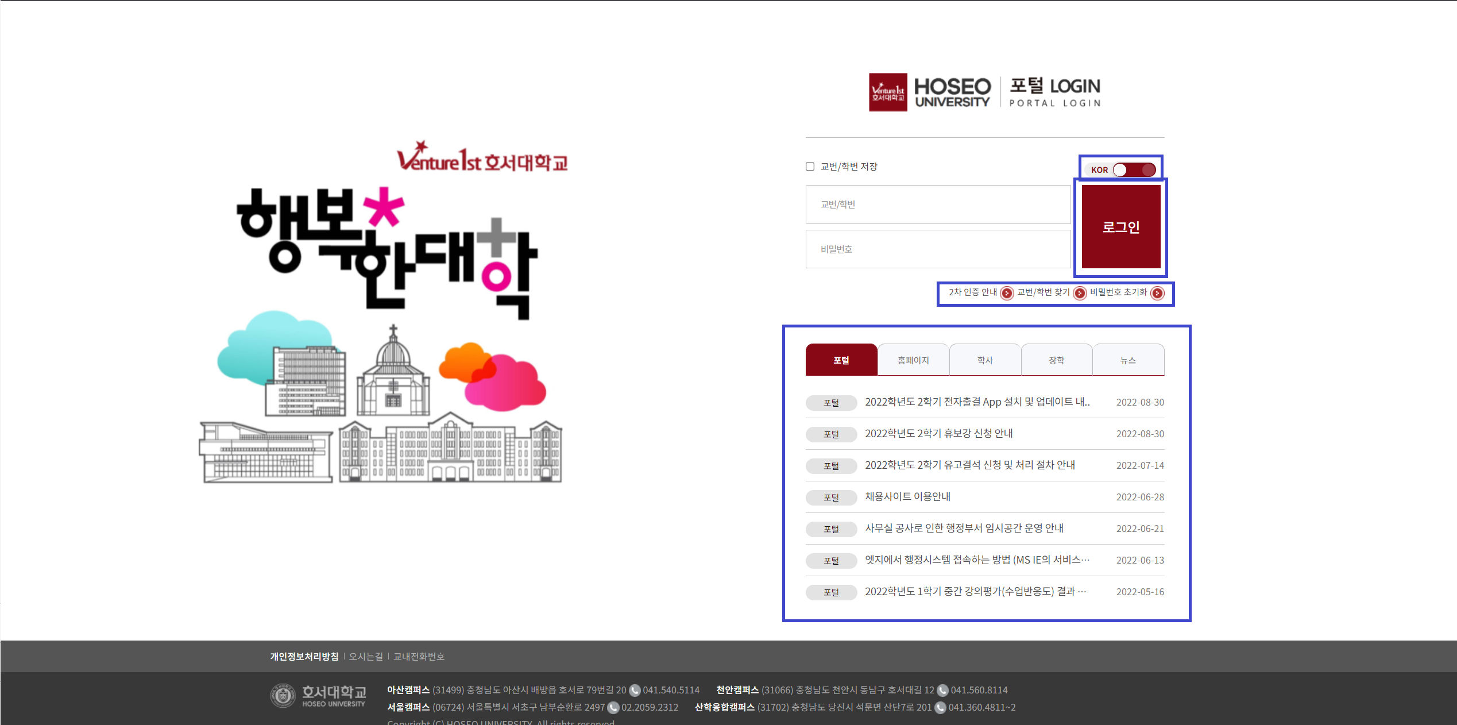Image resolution: width=1457 pixels, height=725 pixels.
Task: Switch to the 장학 tab
Action: tap(1056, 360)
